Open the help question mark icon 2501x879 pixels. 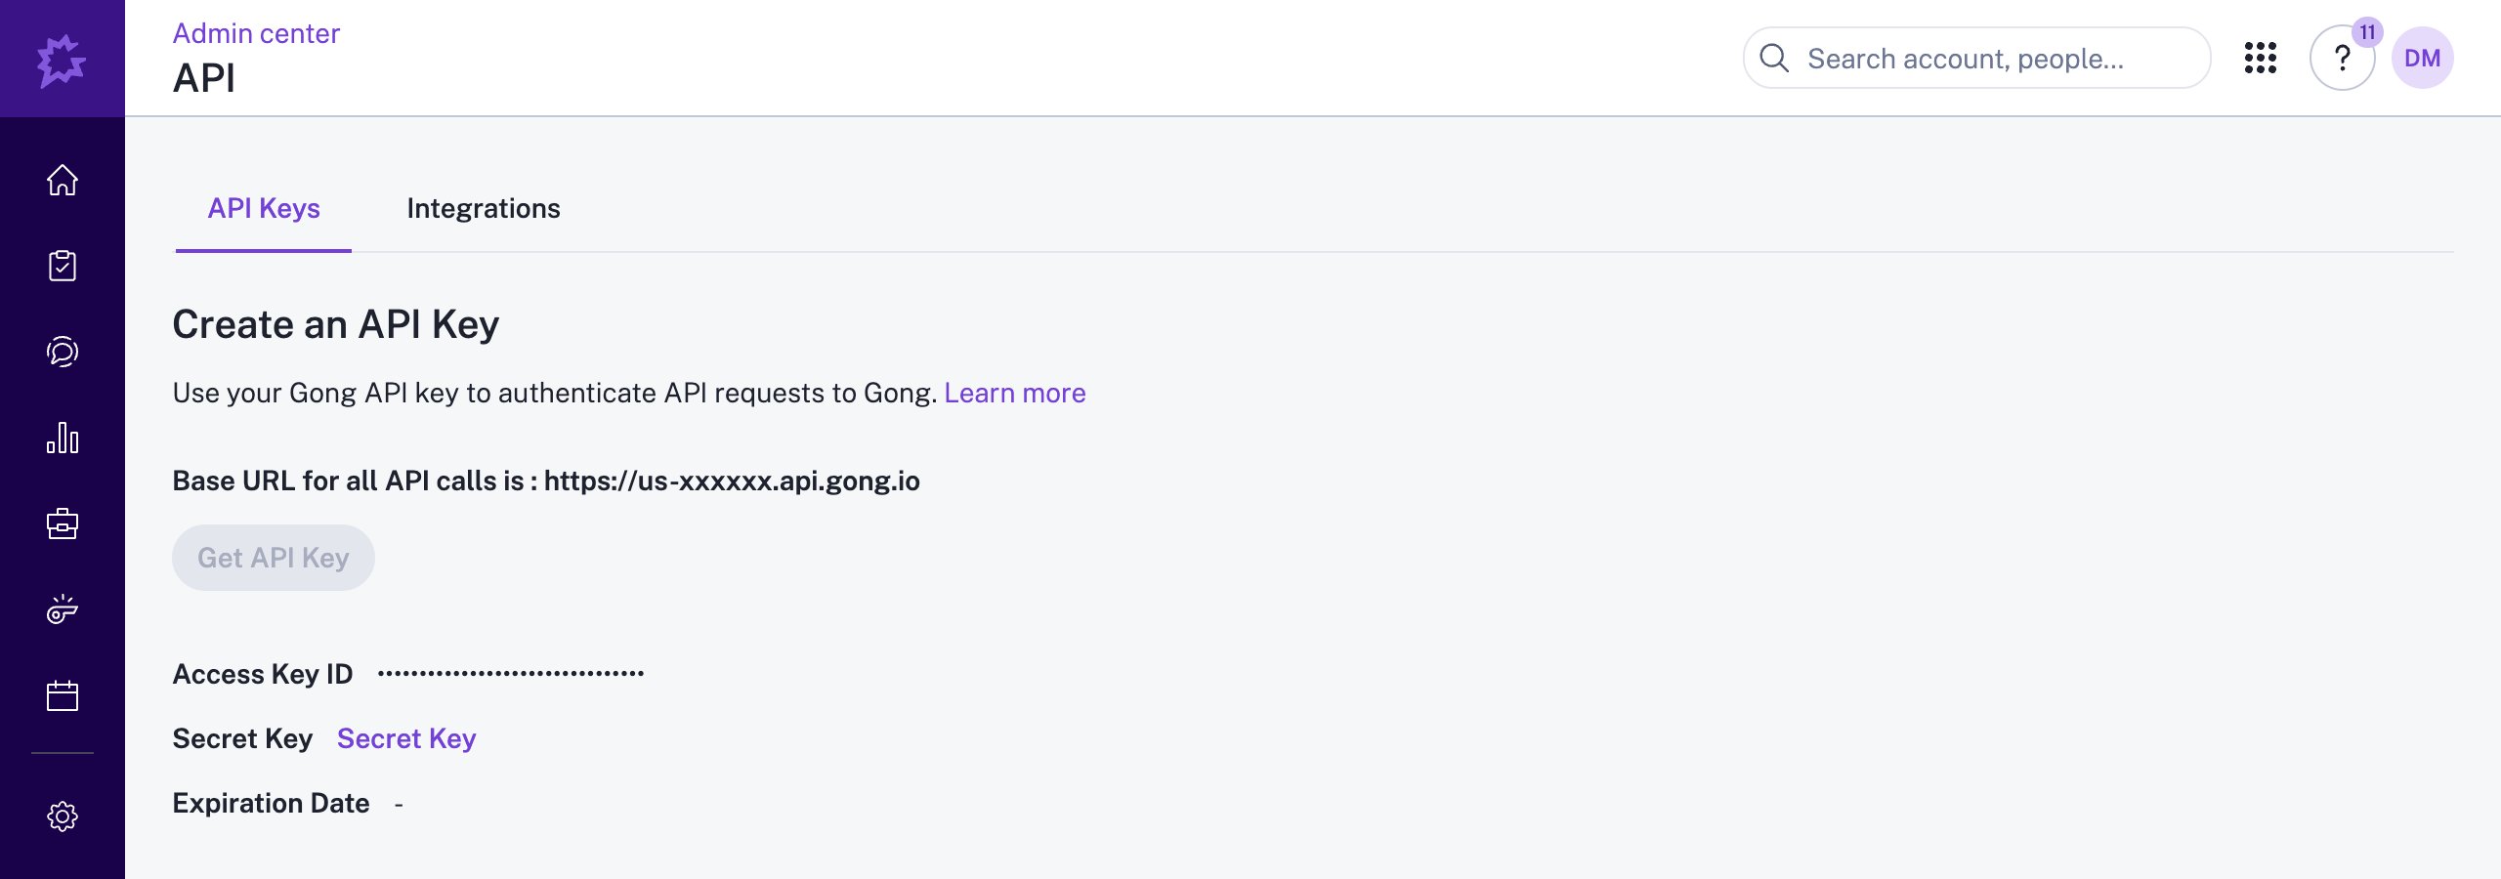point(2342,59)
